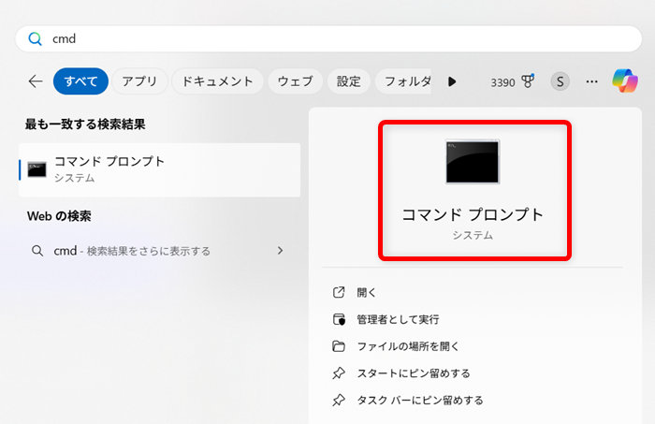
Task: Expand the cmd web result chevron
Action: coord(281,251)
